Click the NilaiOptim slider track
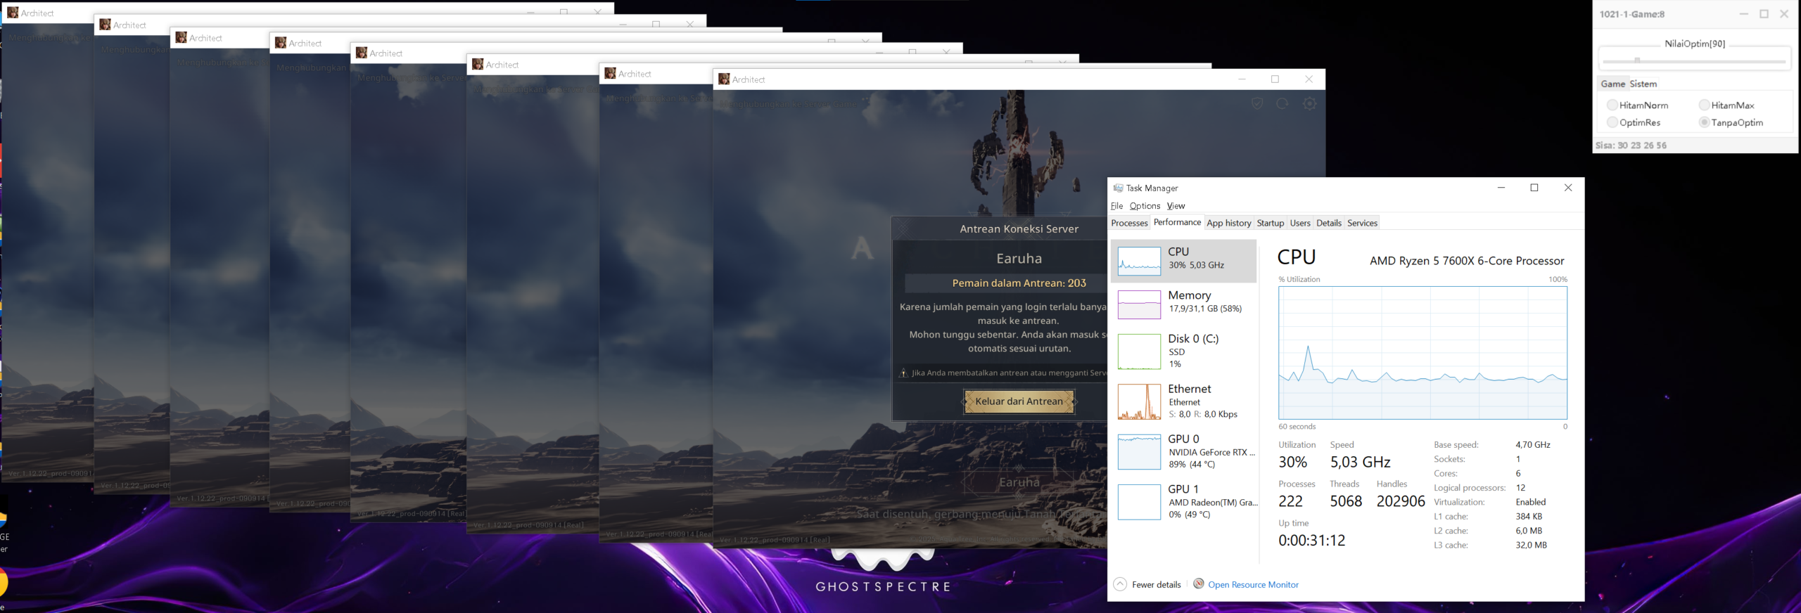Screen dimensions: 1801x613 1694,61
